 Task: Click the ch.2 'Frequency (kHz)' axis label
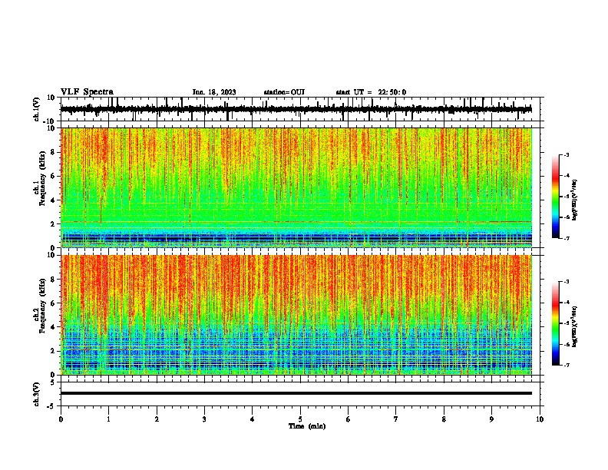click(x=42, y=306)
